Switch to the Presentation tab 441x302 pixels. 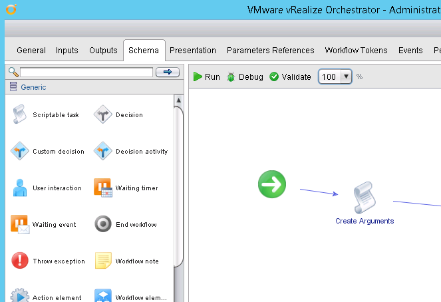pos(193,51)
